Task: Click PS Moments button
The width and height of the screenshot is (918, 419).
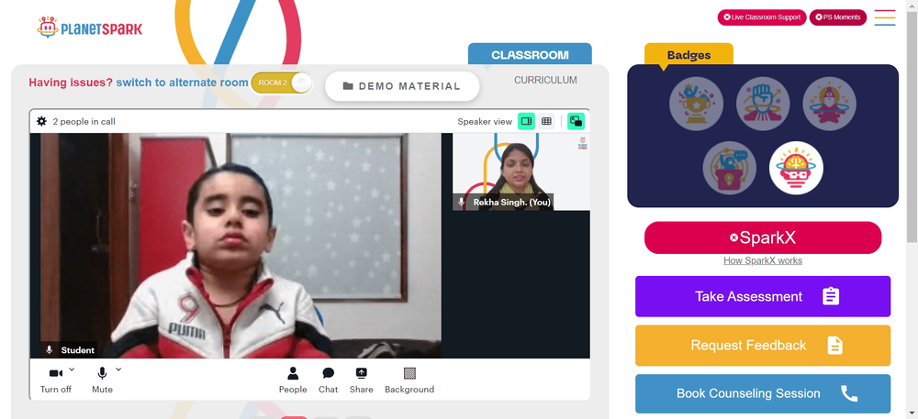Action: 838,17
